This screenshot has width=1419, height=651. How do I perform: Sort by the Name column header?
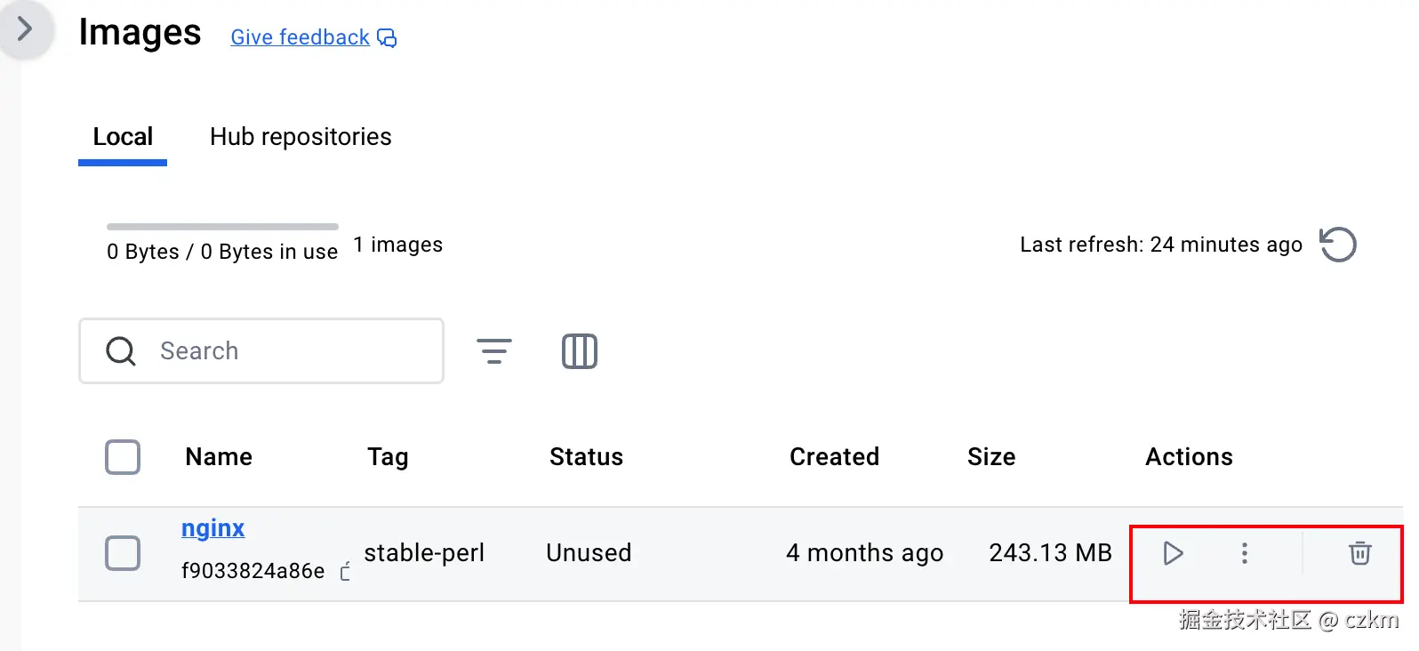219,457
